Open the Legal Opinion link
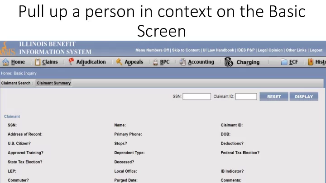 click(x=270, y=50)
